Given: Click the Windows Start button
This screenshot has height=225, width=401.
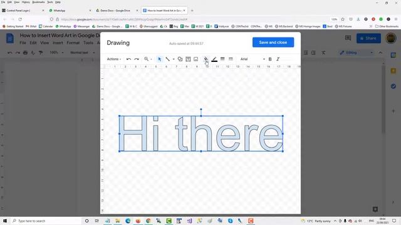Looking at the screenshot, I should click(x=5, y=221).
